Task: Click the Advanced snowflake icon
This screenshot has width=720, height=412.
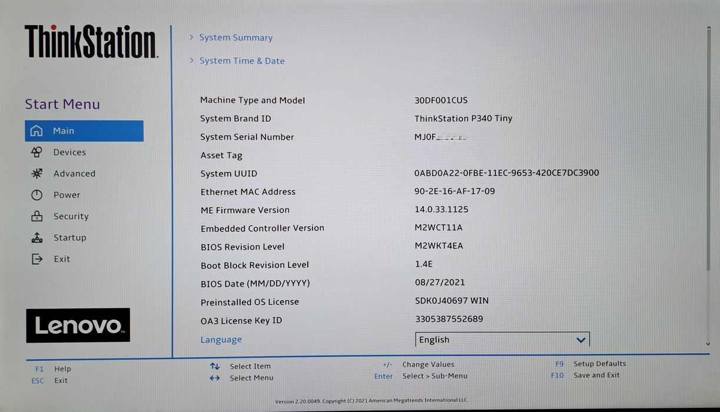Action: (x=37, y=174)
